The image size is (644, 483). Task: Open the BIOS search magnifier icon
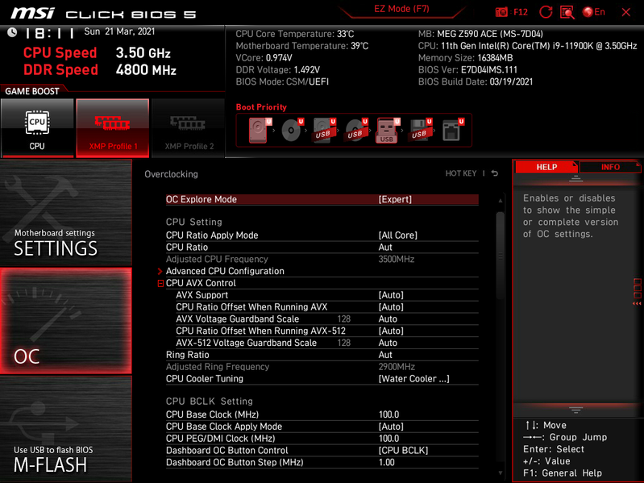[567, 12]
